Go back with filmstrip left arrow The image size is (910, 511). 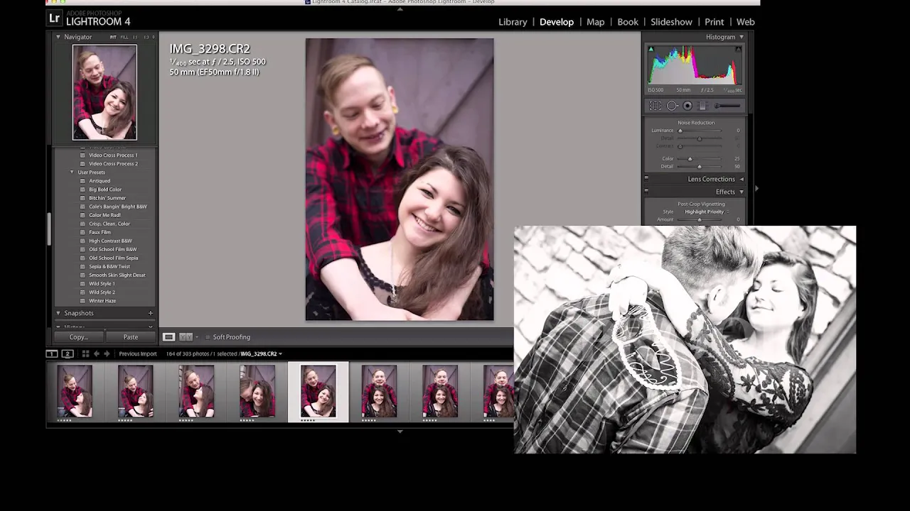point(97,353)
